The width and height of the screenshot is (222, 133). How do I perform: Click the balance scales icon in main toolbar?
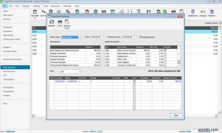coord(59,12)
